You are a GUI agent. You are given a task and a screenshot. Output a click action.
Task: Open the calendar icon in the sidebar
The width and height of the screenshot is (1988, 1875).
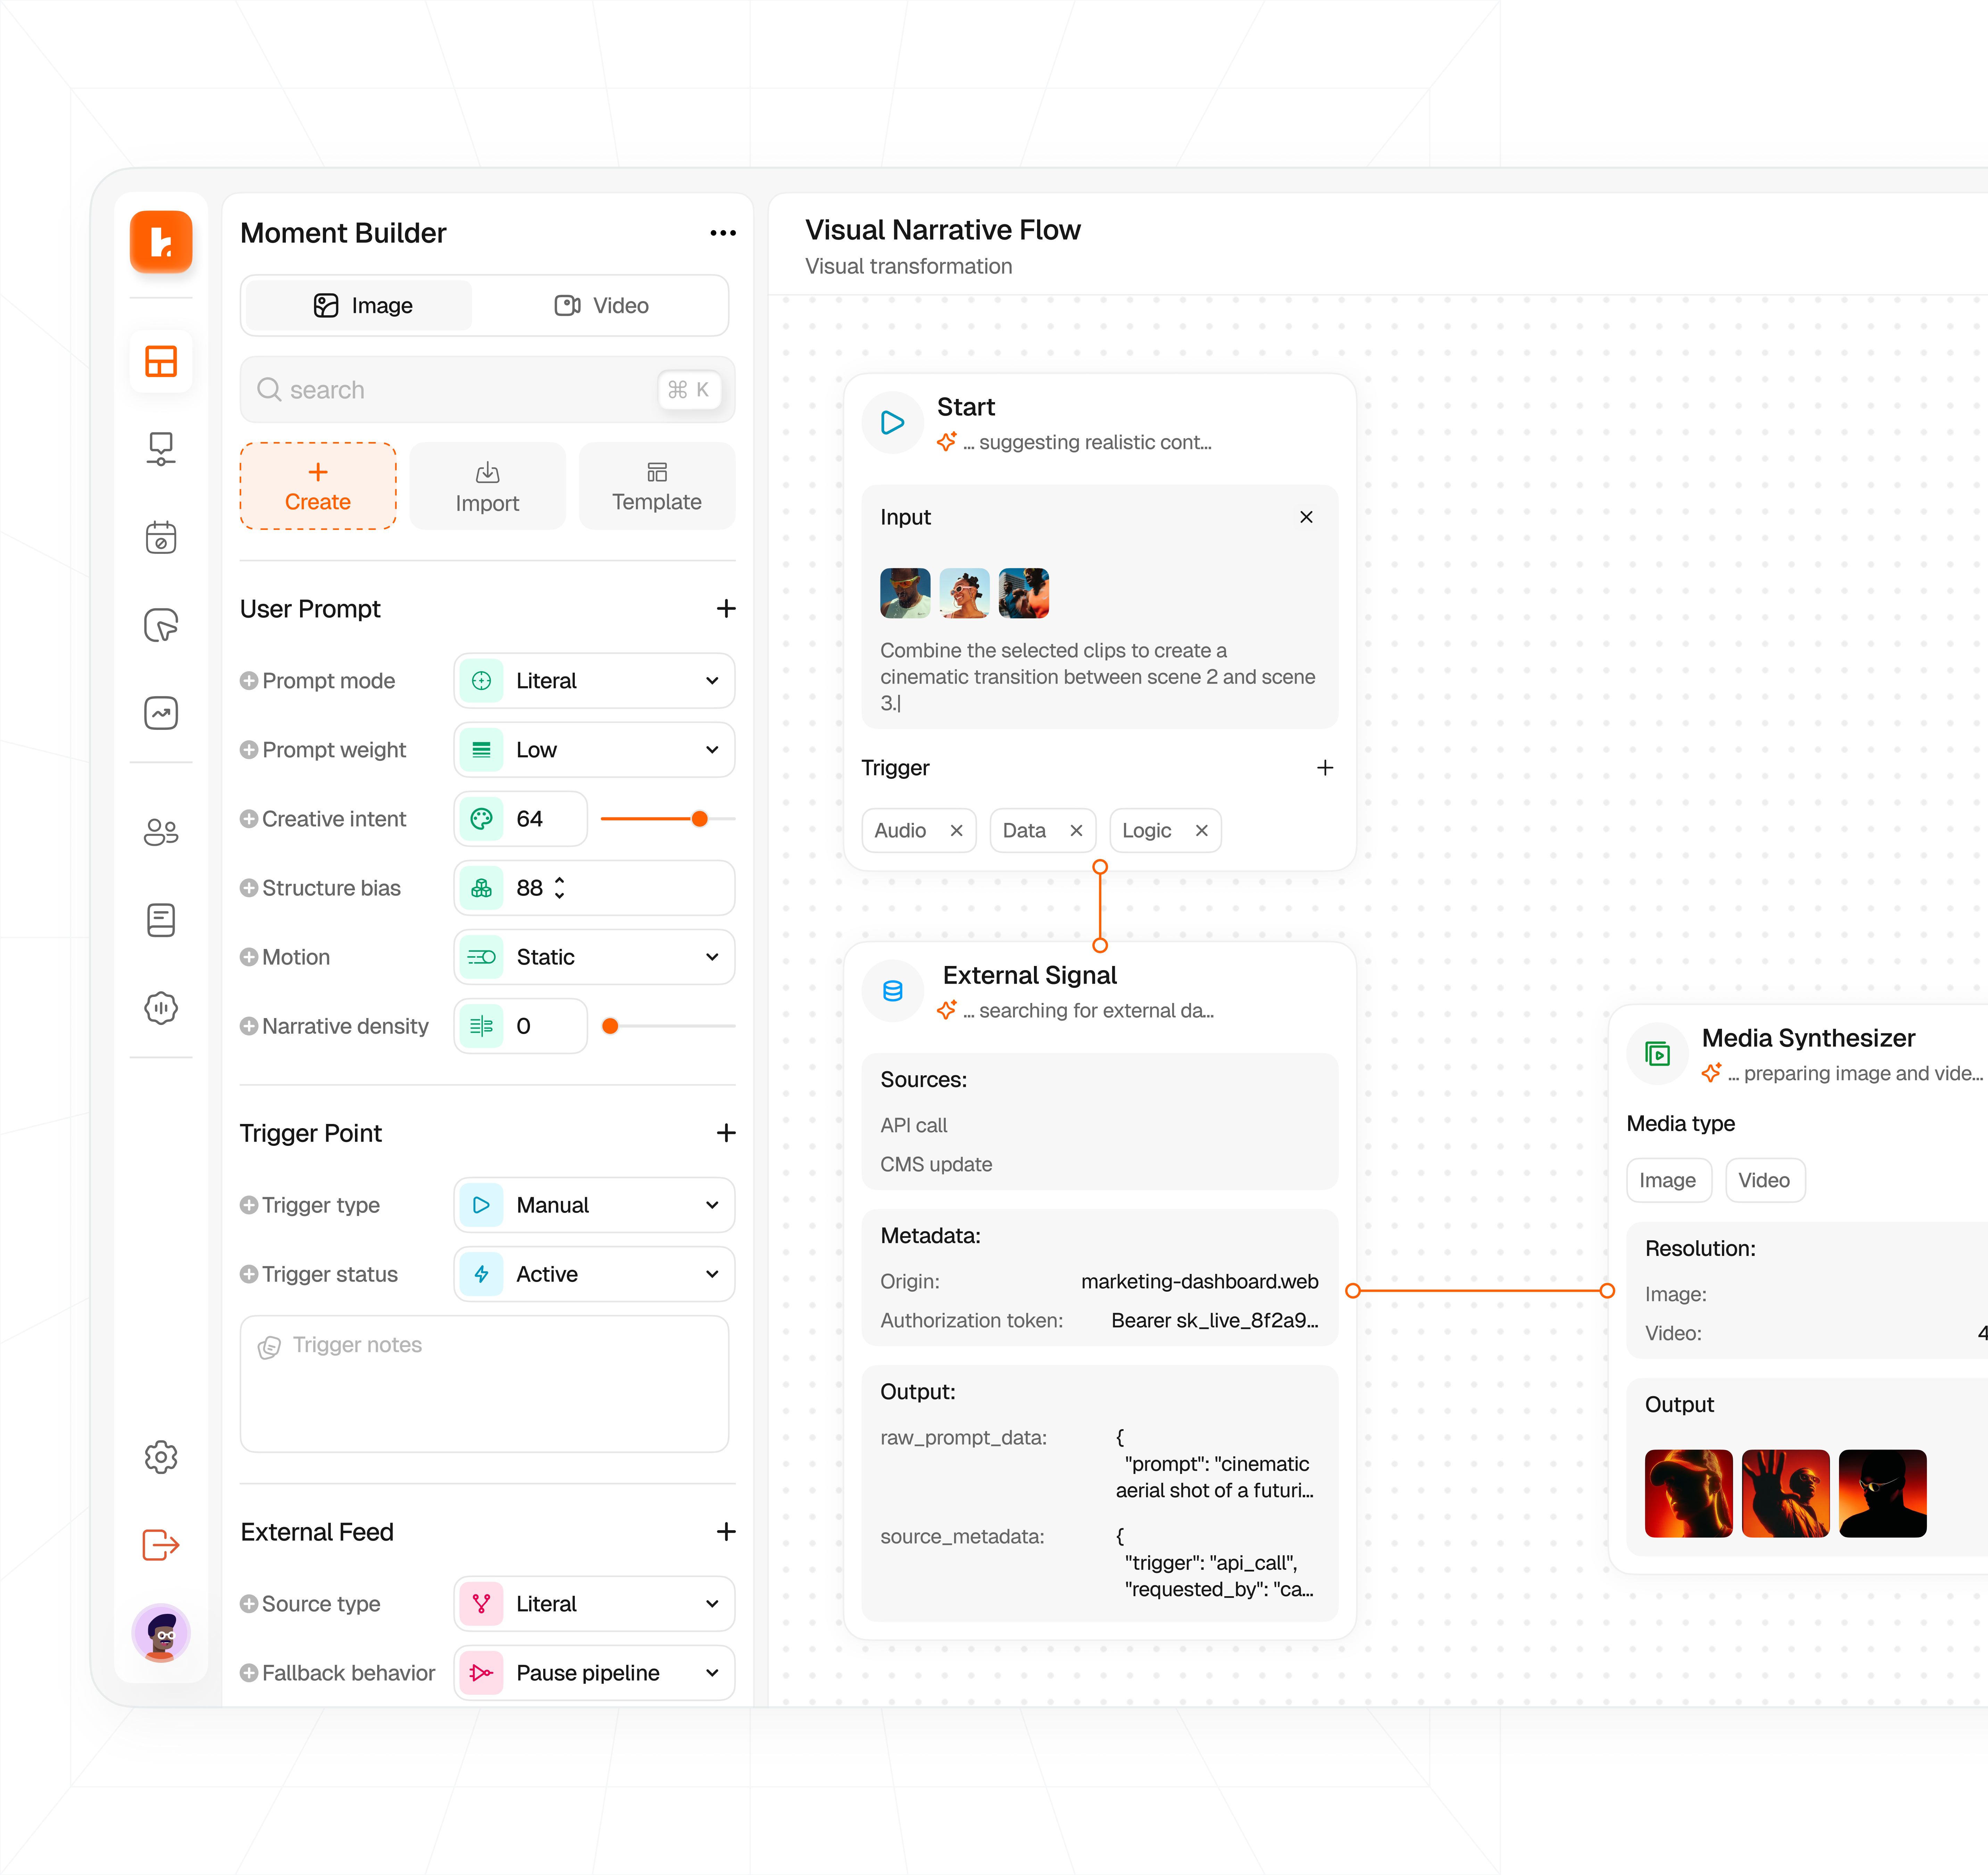tap(161, 537)
